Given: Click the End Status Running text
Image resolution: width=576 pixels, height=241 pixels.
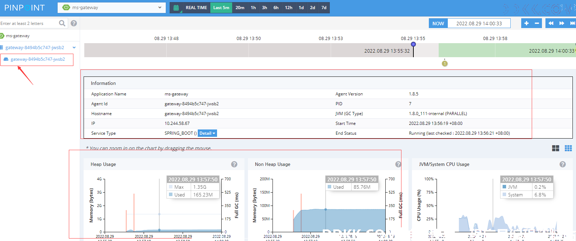Looking at the screenshot, I should point(459,133).
